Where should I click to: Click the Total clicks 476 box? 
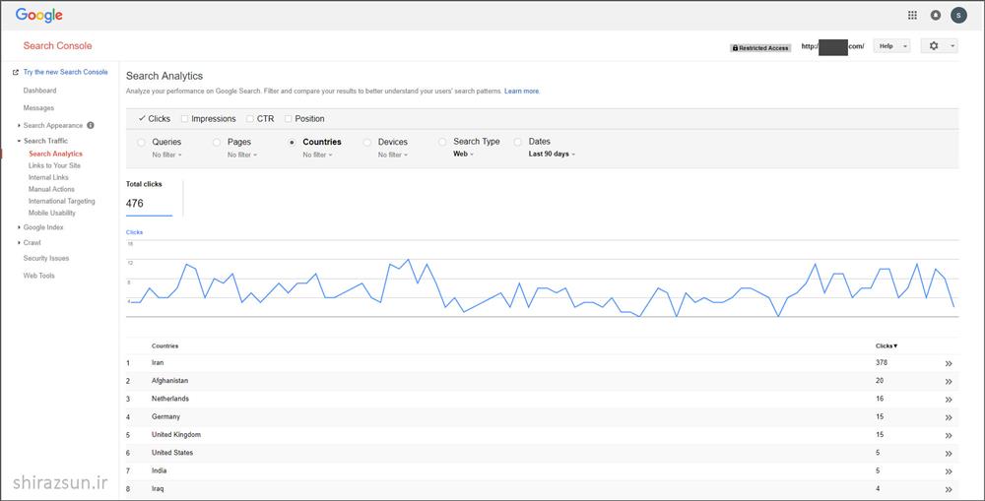pos(149,198)
